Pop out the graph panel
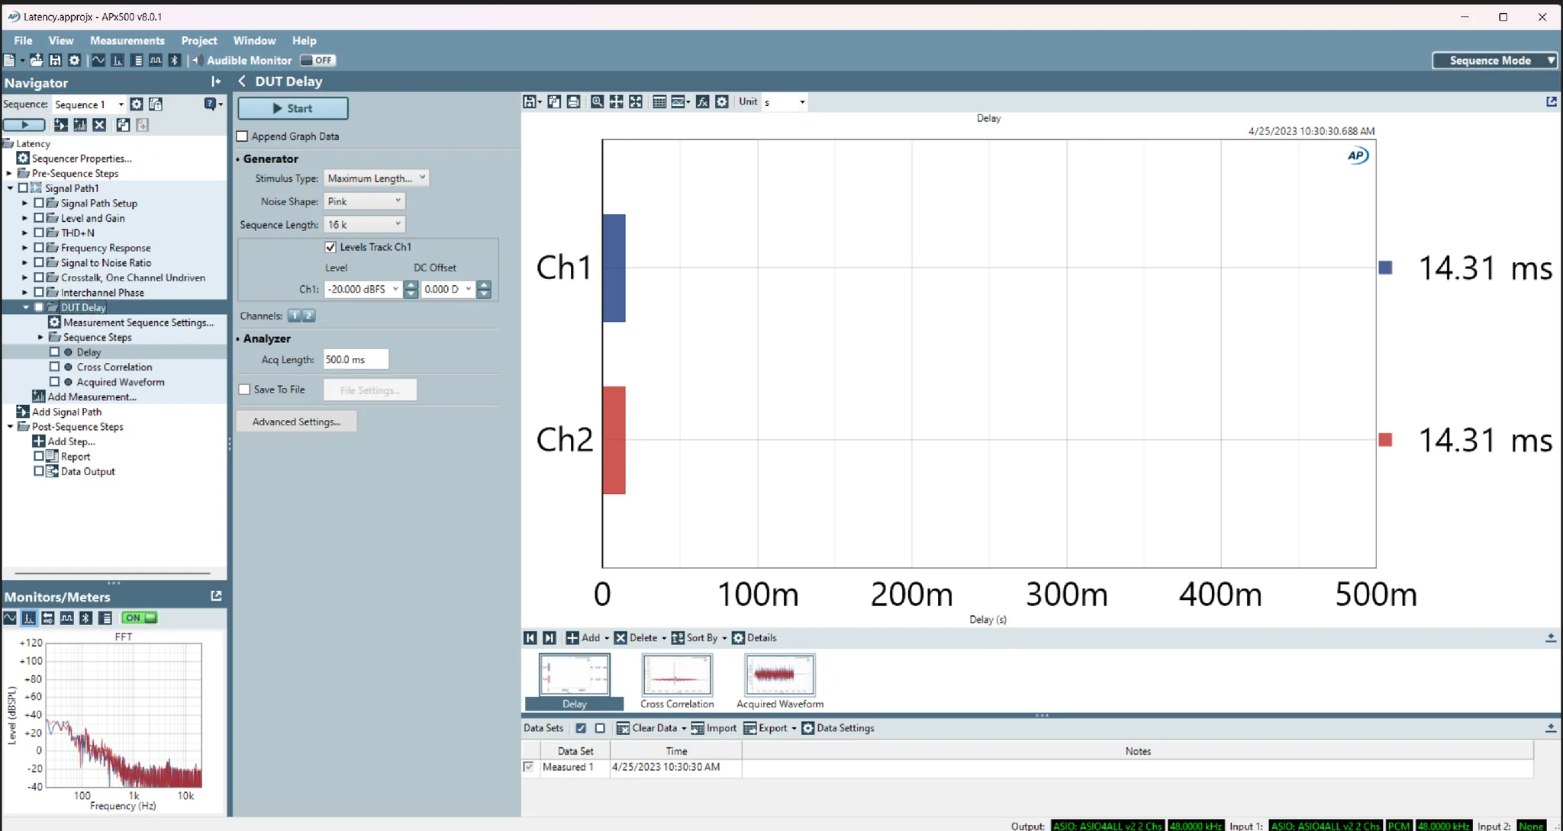1563x831 pixels. [x=1551, y=101]
